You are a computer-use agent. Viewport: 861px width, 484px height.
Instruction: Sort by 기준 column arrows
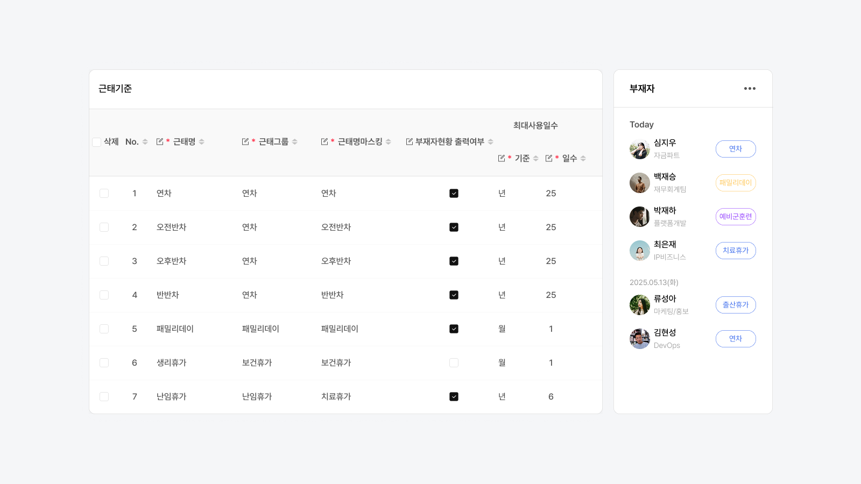click(x=536, y=159)
